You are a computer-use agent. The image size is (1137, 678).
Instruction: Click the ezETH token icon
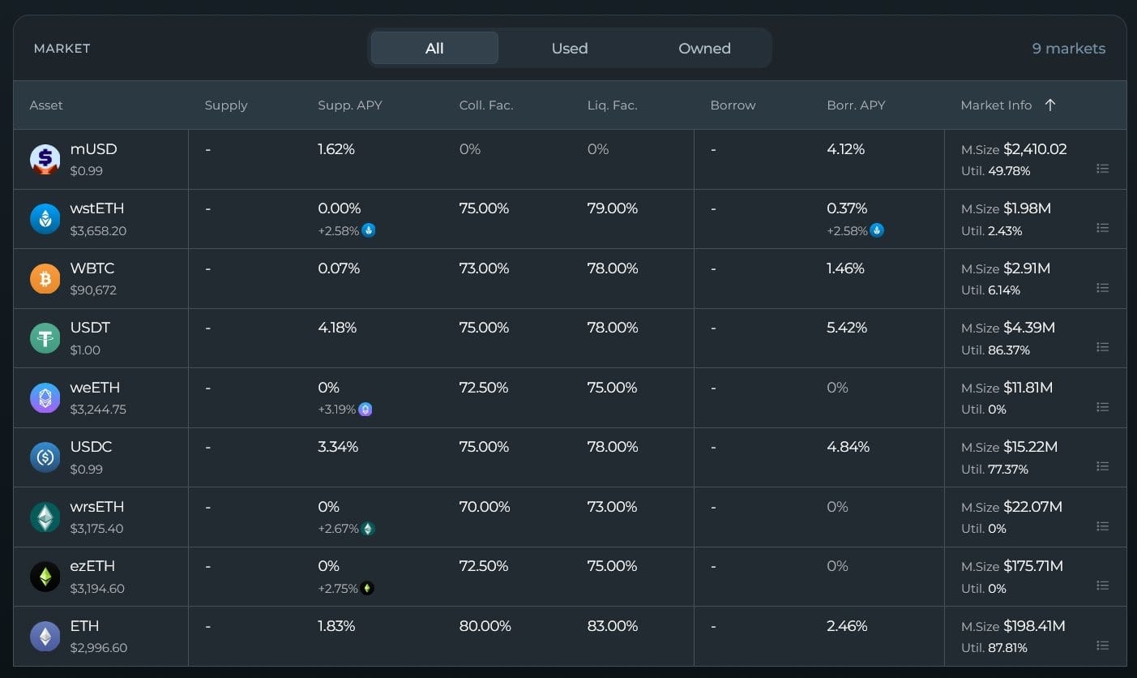[45, 577]
